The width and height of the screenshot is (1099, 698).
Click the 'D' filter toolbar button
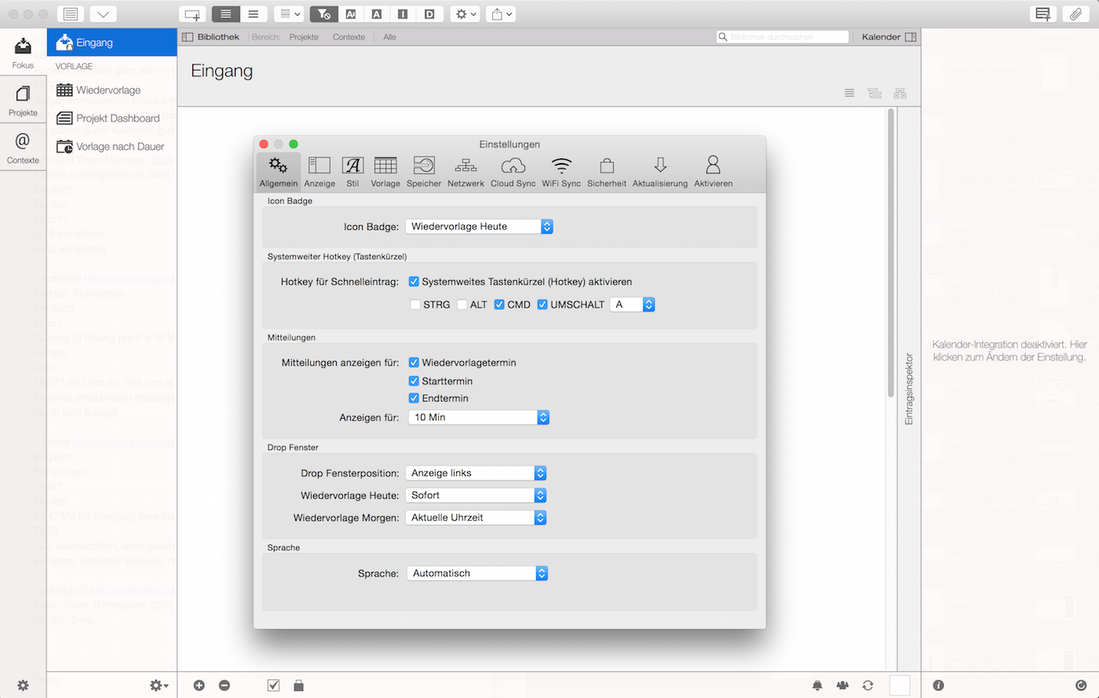pos(429,14)
